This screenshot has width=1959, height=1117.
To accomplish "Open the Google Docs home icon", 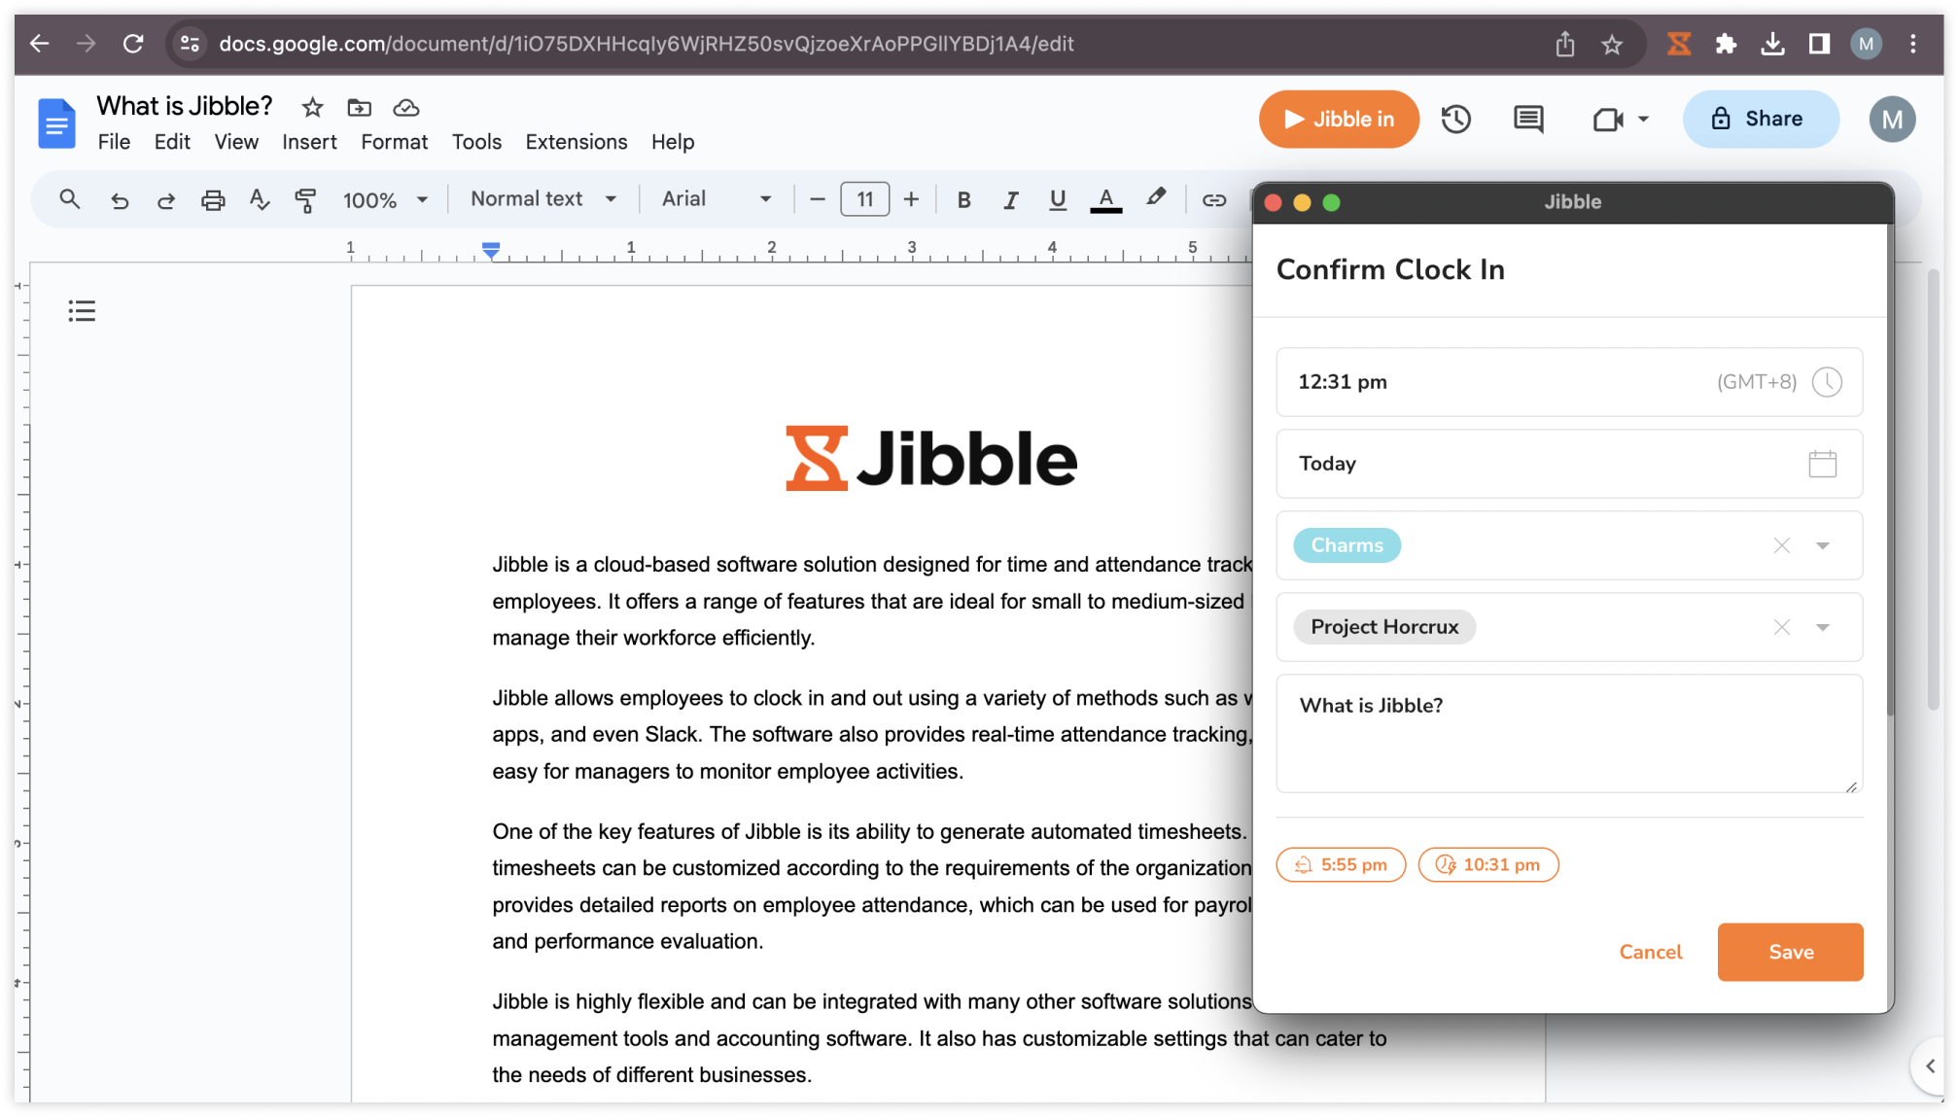I will (56, 123).
